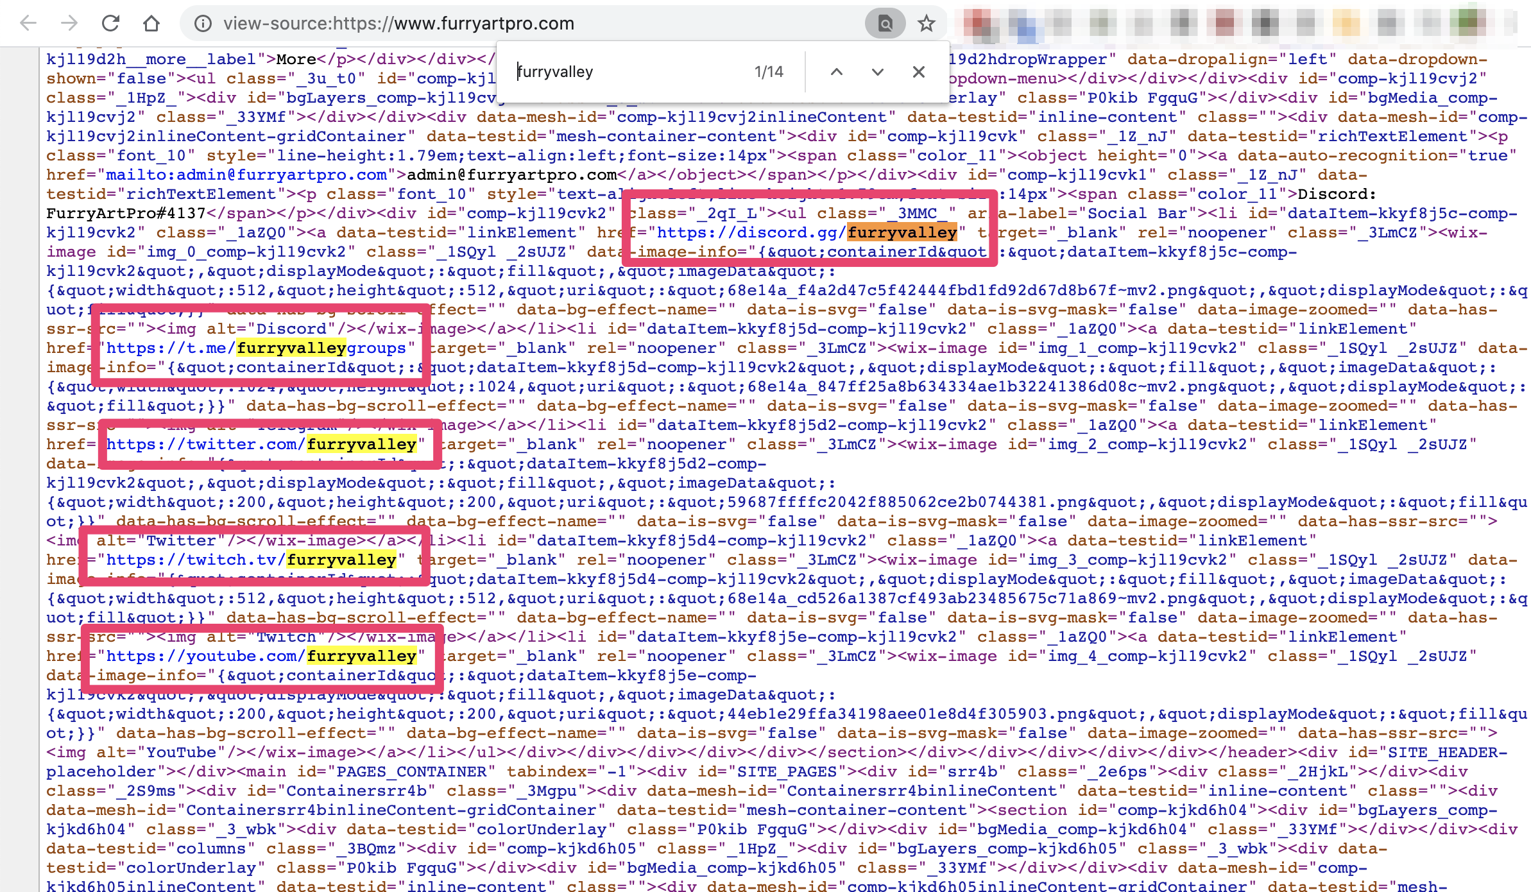The height and width of the screenshot is (892, 1531).
Task: Focus the find bar search field
Action: point(629,72)
